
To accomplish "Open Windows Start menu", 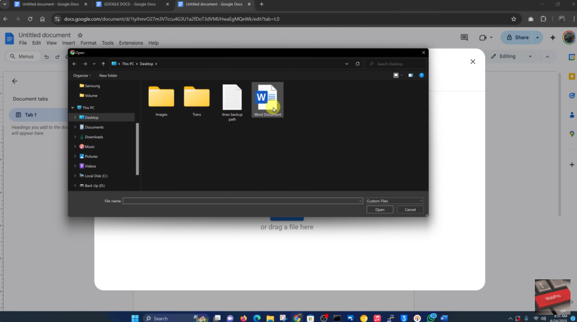I will (135, 318).
